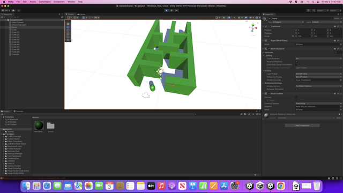Toggle scene audio icon
Image resolution: width=343 pixels, height=193 pixels.
click(235, 18)
